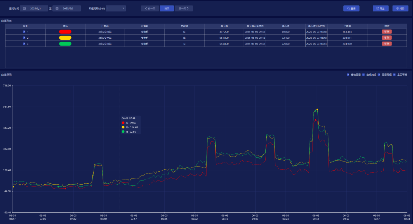Select the 当天 today button
Viewport: 413px width, 224px height.
click(167, 8)
